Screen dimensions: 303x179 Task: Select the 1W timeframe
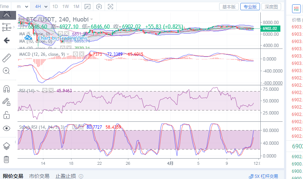66,7
